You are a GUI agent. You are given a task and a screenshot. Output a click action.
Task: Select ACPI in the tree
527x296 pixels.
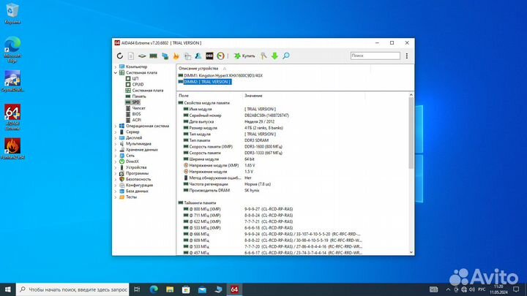pos(136,120)
